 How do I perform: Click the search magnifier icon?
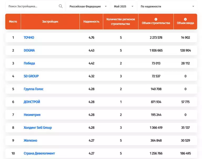click(60, 6)
